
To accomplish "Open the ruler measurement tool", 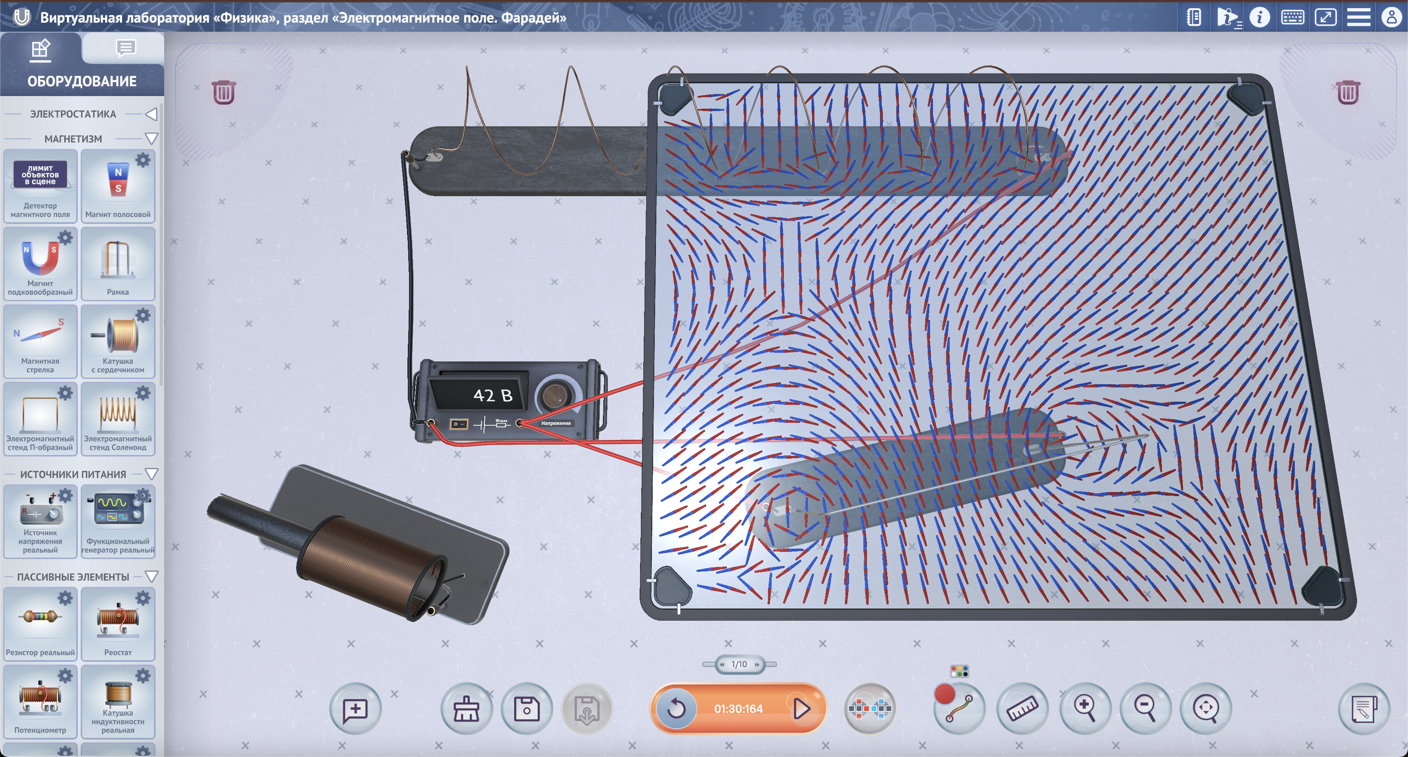I will pyautogui.click(x=1022, y=709).
